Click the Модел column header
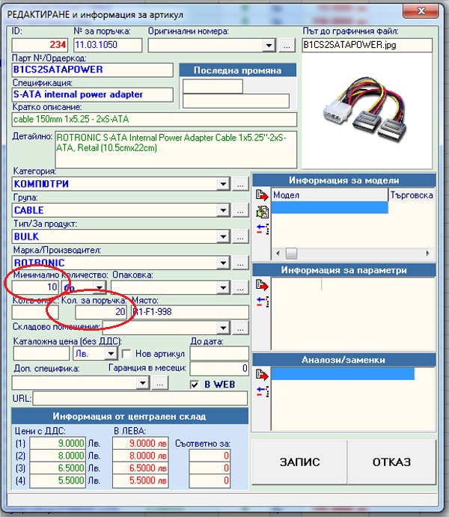This screenshot has width=449, height=517. [329, 195]
